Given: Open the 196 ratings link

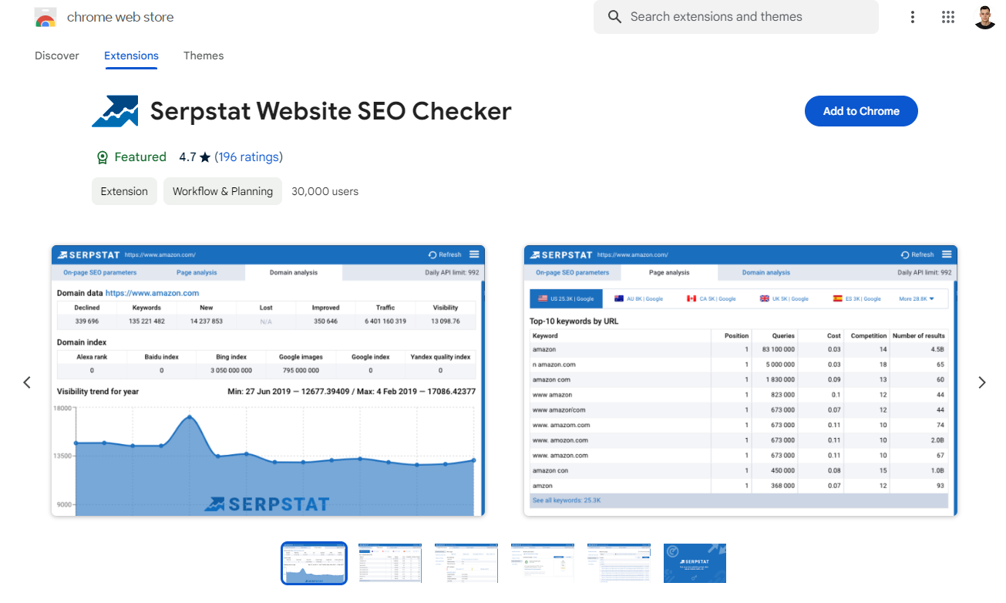Looking at the screenshot, I should [248, 157].
